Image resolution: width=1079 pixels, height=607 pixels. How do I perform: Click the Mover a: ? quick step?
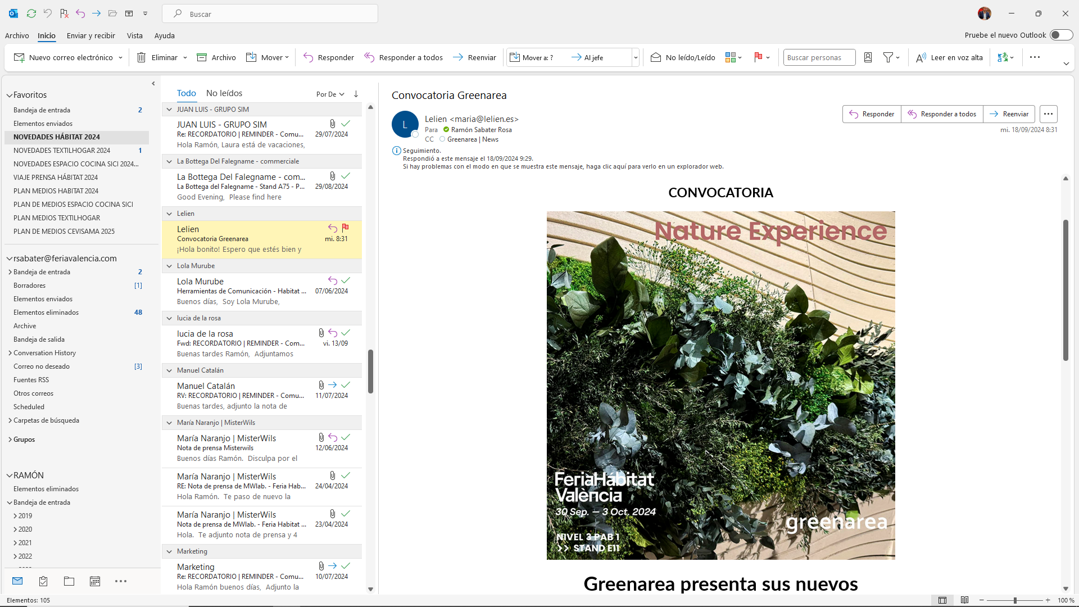[532, 57]
